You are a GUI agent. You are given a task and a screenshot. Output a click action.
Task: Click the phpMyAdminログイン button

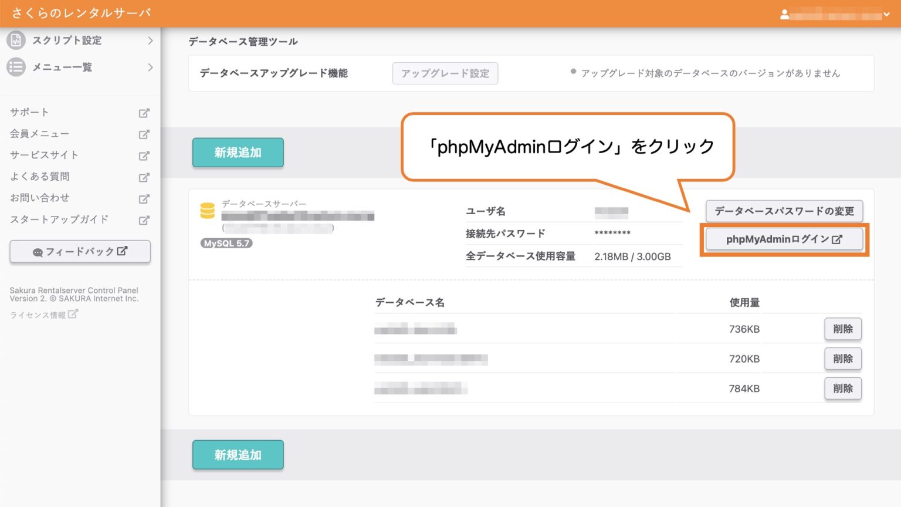tap(784, 239)
